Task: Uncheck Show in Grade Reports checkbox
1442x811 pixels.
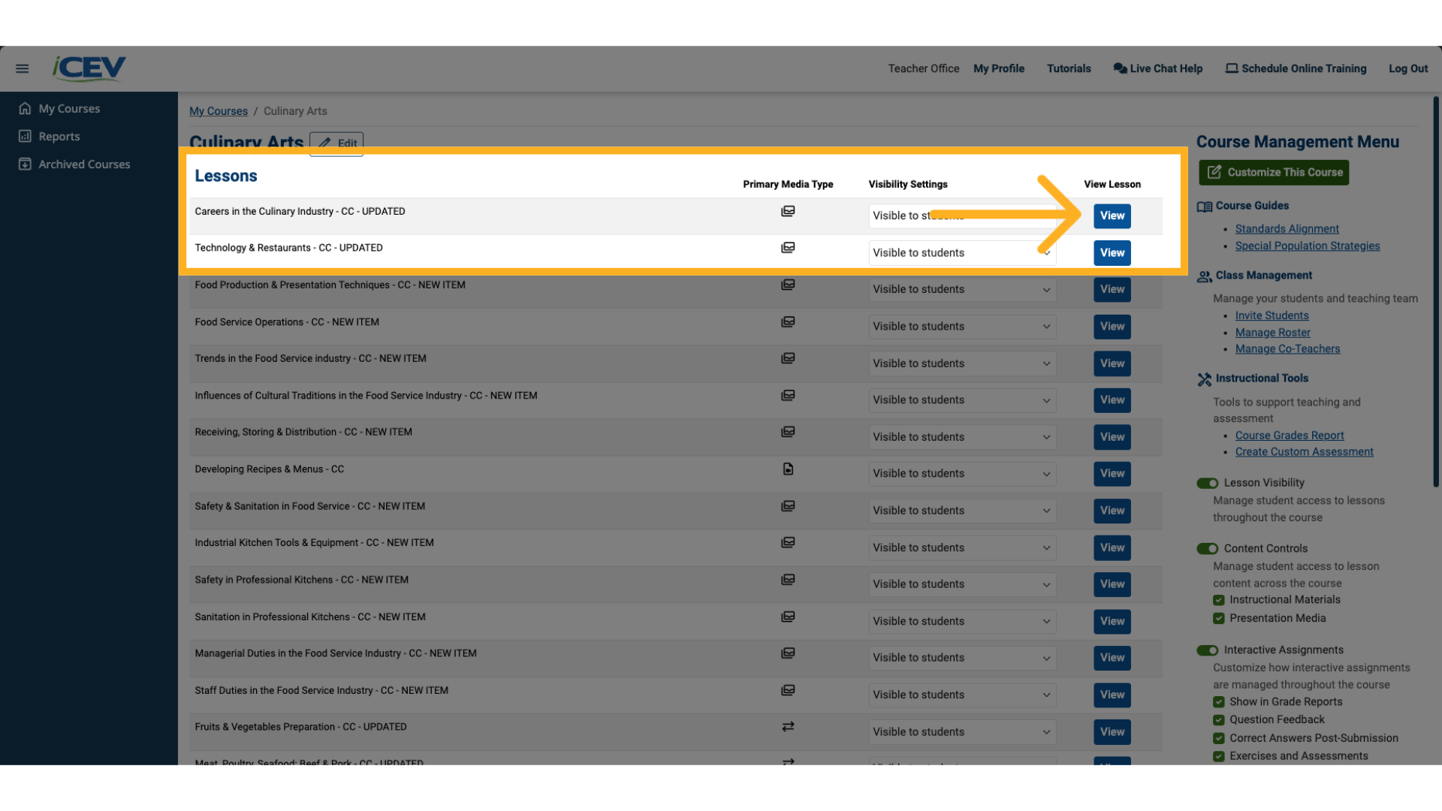Action: click(x=1219, y=702)
